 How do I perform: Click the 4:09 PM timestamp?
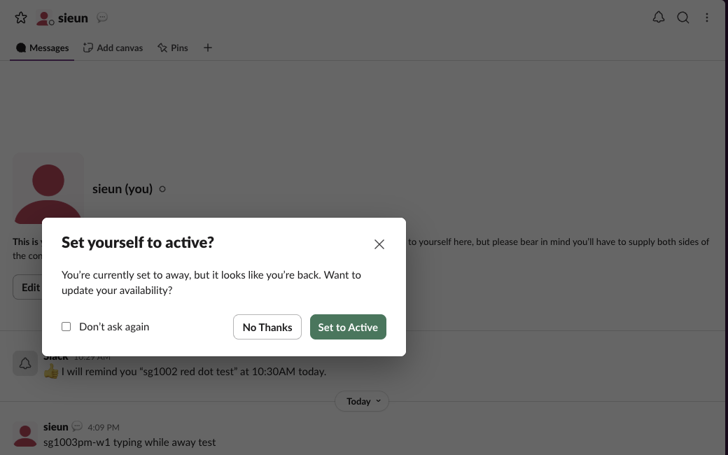click(104, 427)
